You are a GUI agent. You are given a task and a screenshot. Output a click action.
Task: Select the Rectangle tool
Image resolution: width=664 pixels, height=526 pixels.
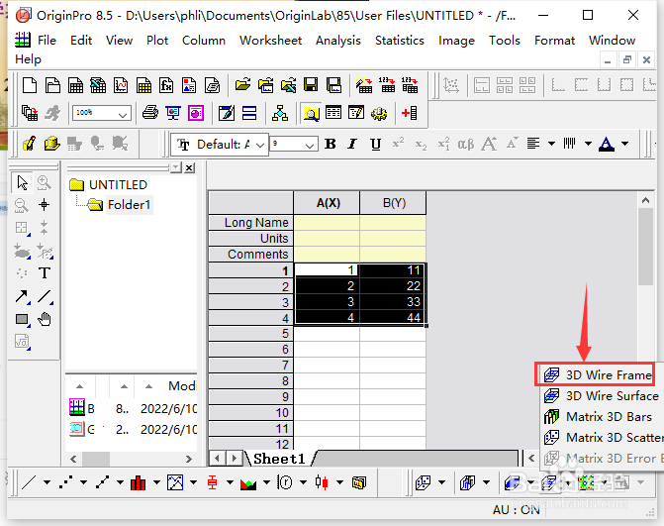(x=22, y=319)
